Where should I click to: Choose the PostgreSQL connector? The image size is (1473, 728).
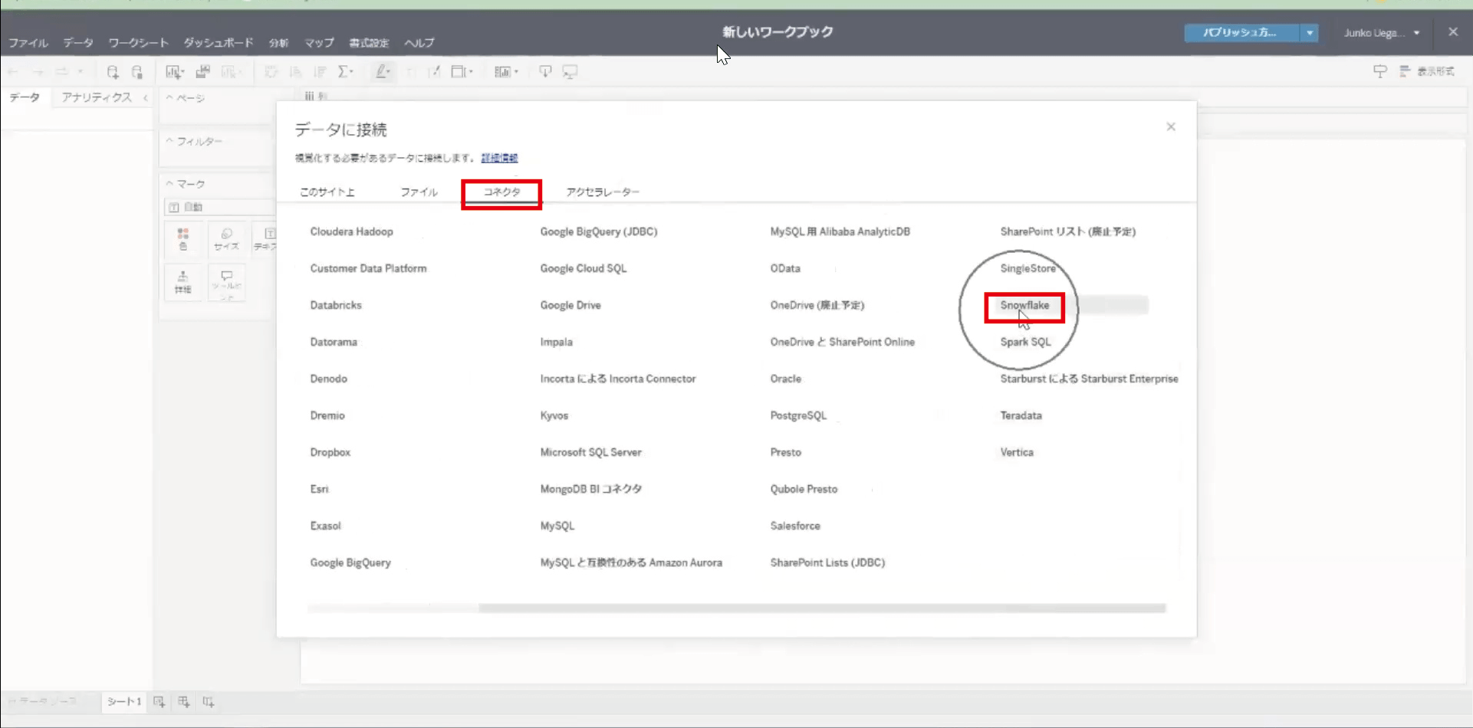[x=798, y=416]
